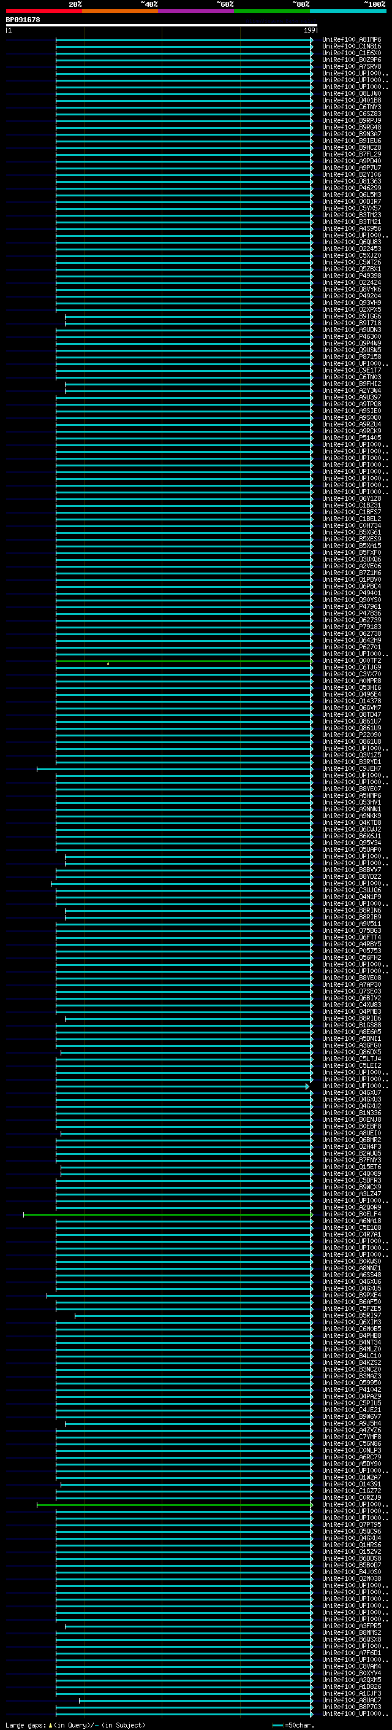Select hit UniRef100_A6IMP6
392x1730 pixels.
[352, 40]
